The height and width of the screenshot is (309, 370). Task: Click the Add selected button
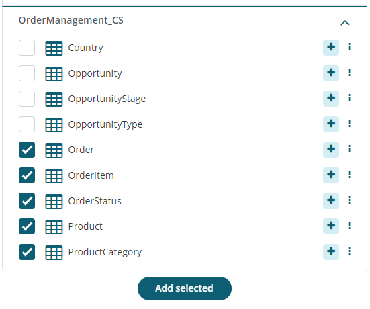[185, 288]
